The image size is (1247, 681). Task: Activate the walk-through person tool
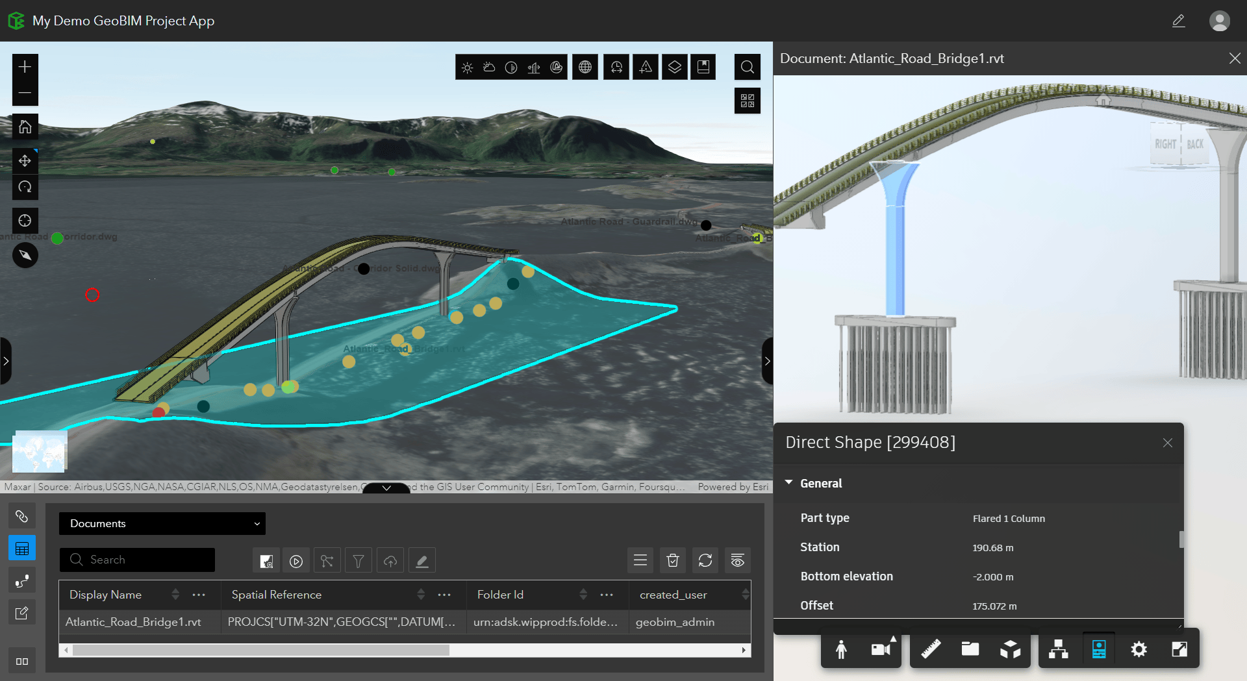point(841,649)
